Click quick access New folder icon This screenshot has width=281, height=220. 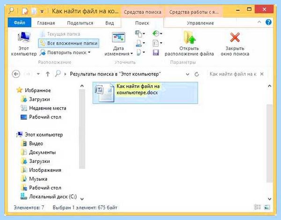tap(34, 11)
